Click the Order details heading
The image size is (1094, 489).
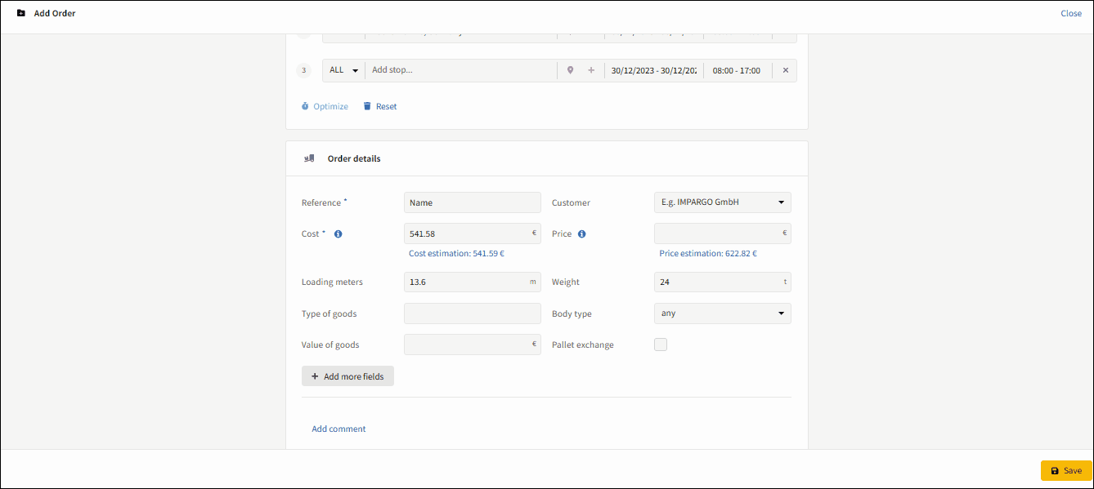coord(354,158)
